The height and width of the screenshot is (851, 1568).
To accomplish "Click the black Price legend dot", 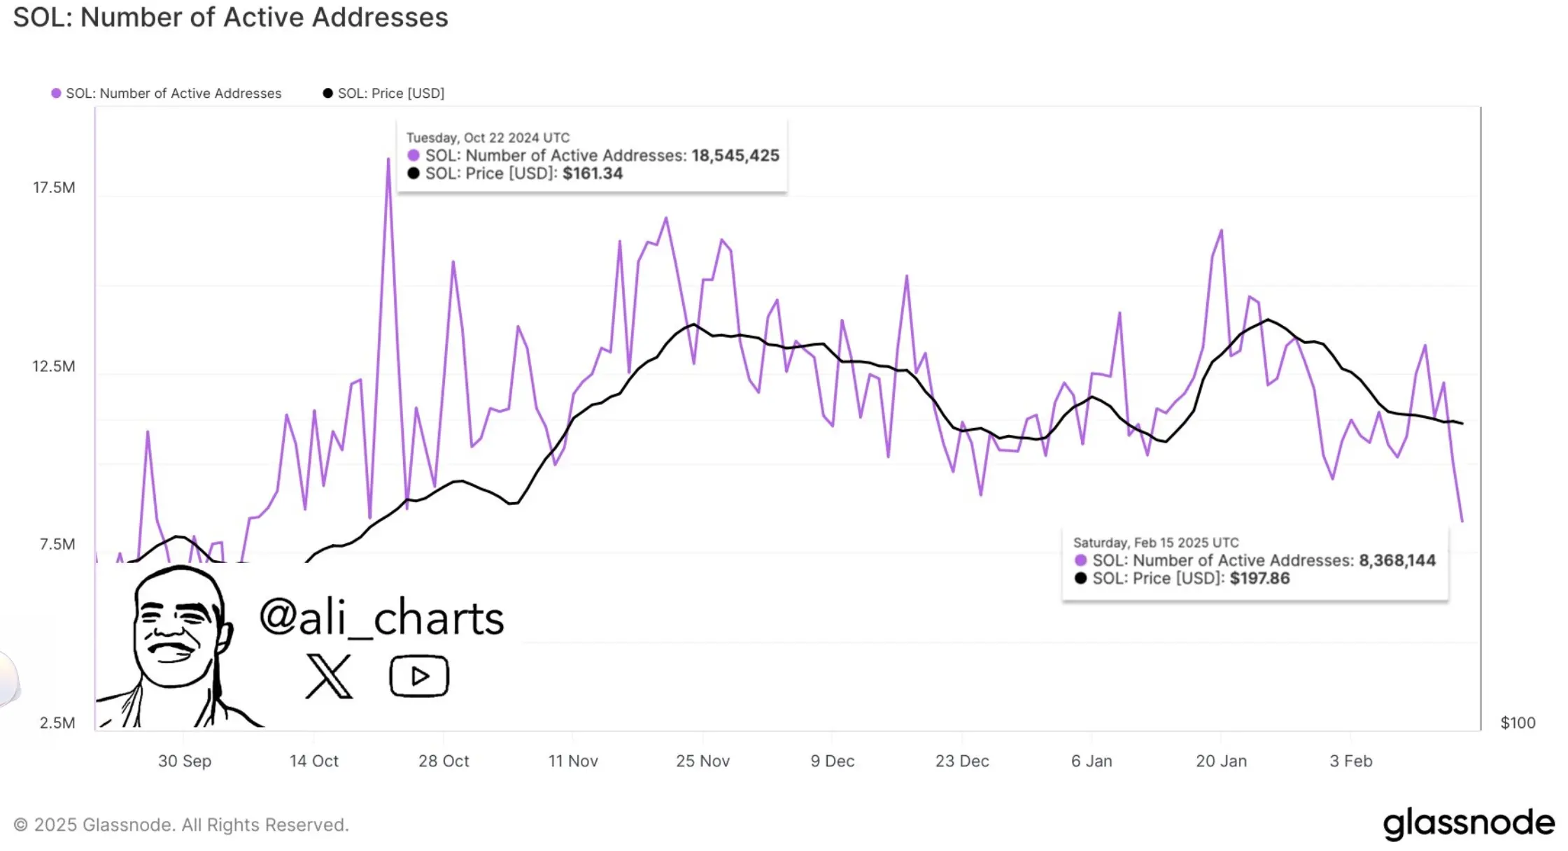I will coord(327,93).
